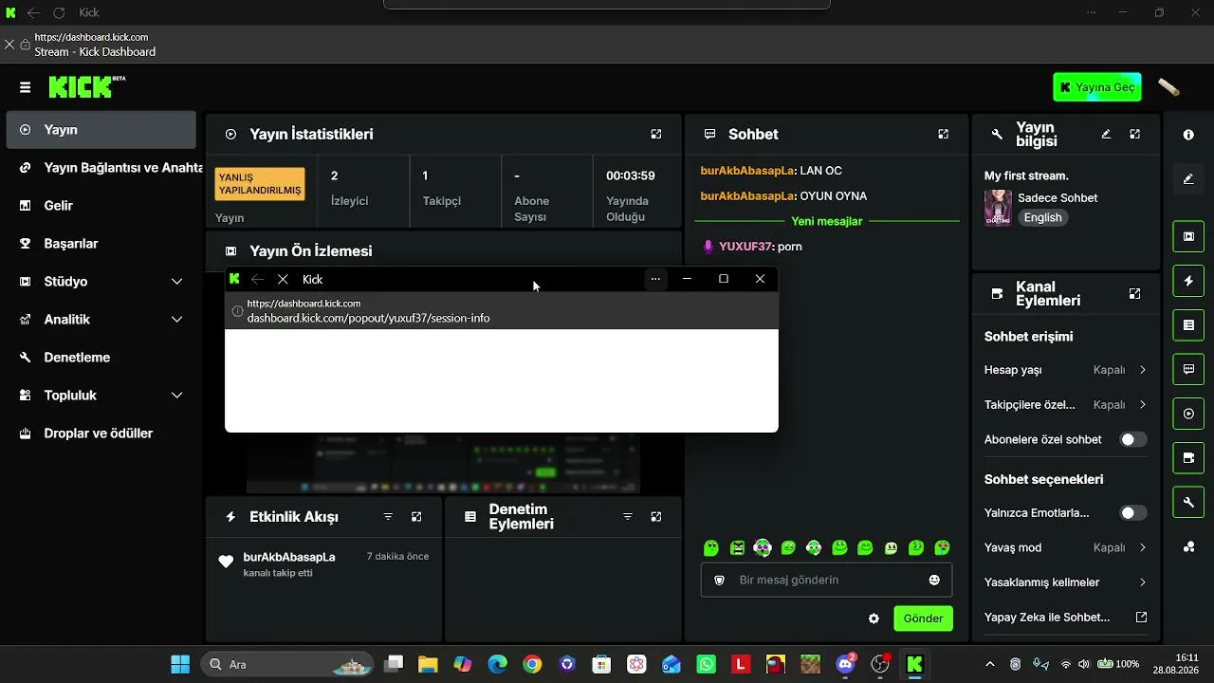1214x683 pixels.
Task: Open Discord from the taskbar
Action: point(845,664)
